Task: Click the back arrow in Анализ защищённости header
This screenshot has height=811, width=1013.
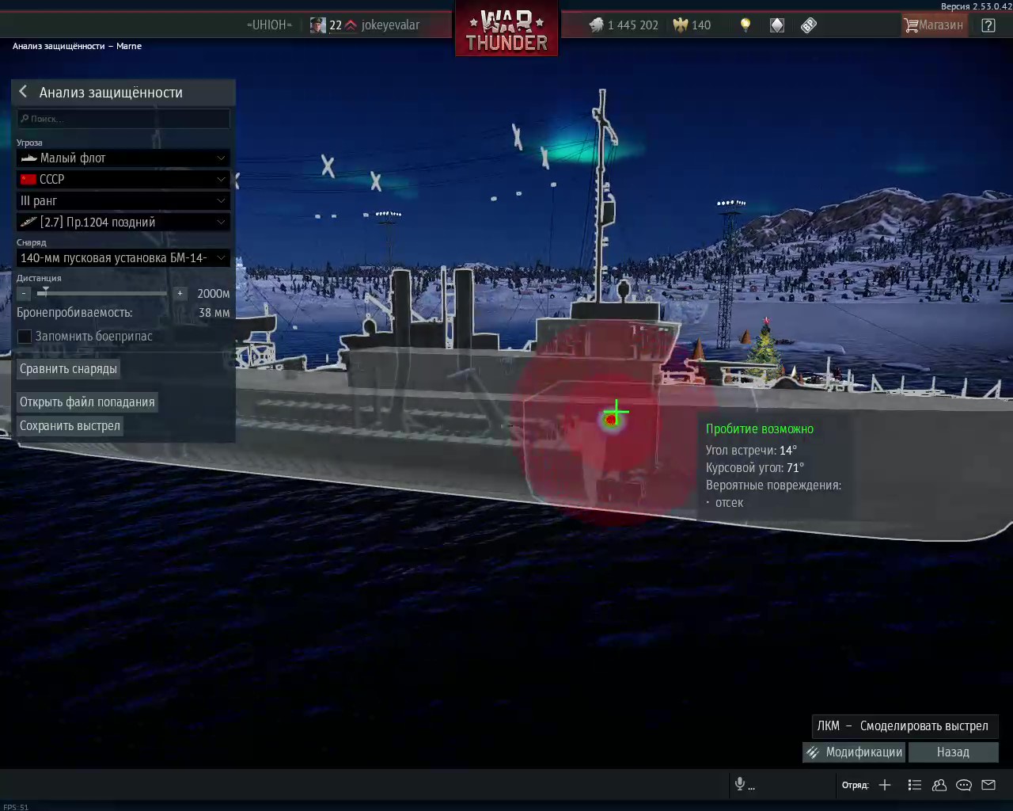Action: click(x=23, y=92)
